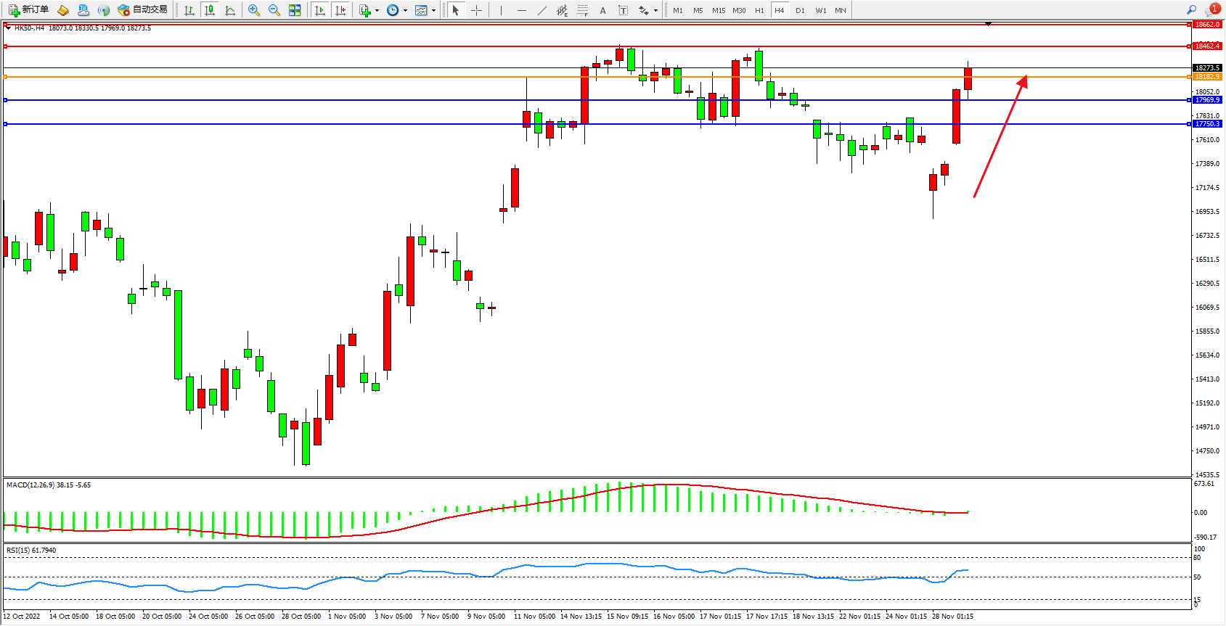The image size is (1226, 626).
Task: Tile chart windows icon
Action: 295,10
